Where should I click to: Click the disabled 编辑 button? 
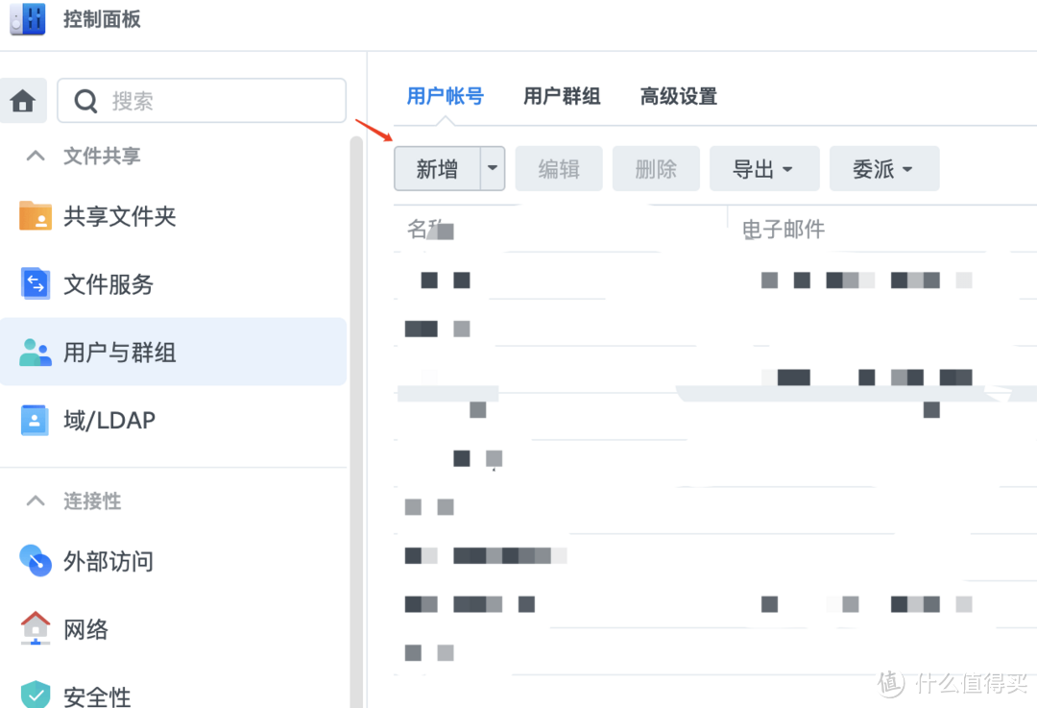pos(558,168)
